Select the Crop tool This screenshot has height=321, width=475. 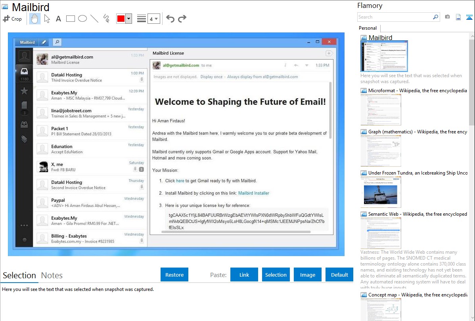tap(12, 19)
